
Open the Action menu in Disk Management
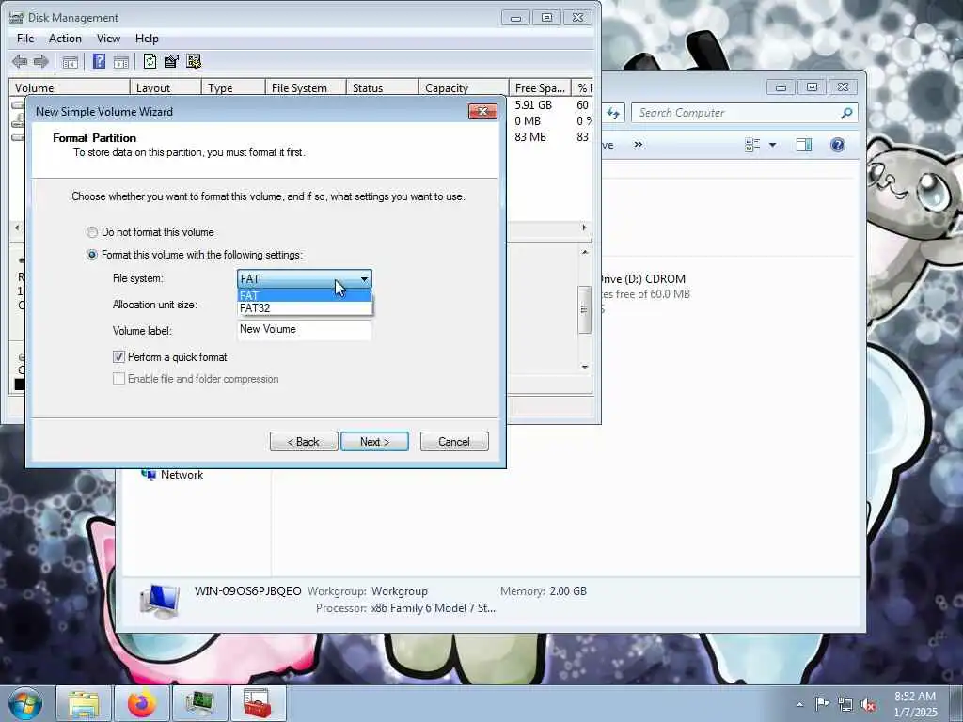pyautogui.click(x=65, y=38)
